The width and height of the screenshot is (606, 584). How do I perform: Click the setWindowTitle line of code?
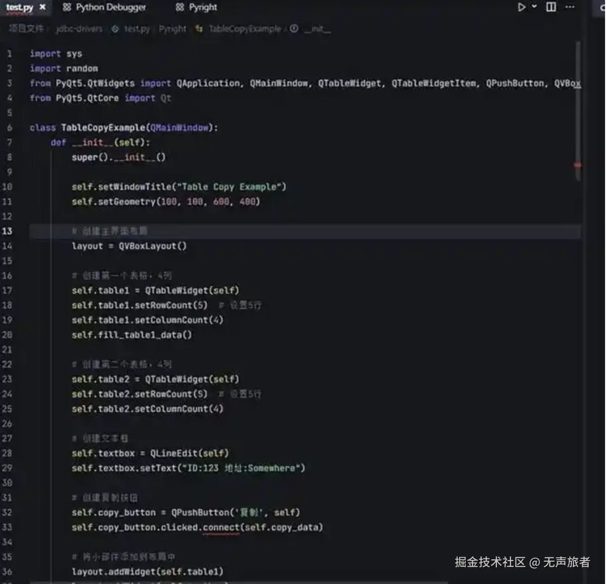(179, 186)
